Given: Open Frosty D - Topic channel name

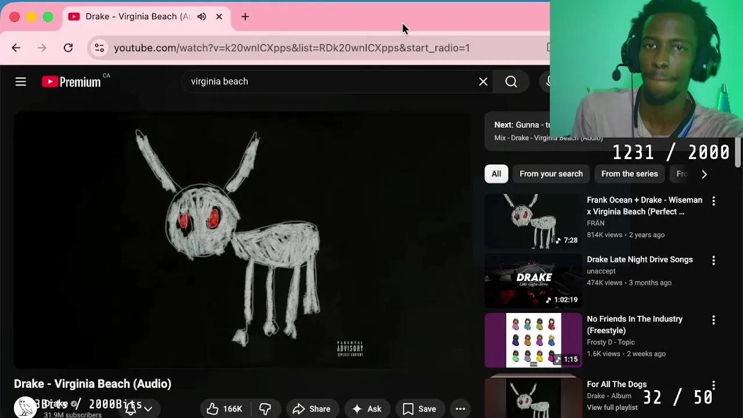Looking at the screenshot, I should point(611,343).
